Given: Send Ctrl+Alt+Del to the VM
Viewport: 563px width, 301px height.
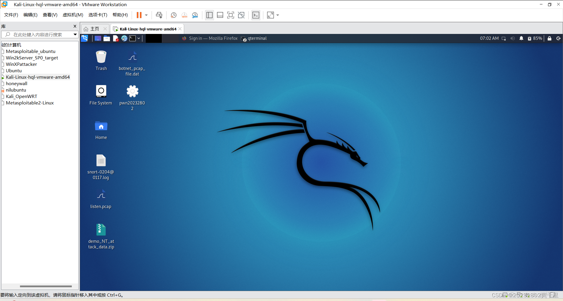Looking at the screenshot, I should click(x=159, y=15).
